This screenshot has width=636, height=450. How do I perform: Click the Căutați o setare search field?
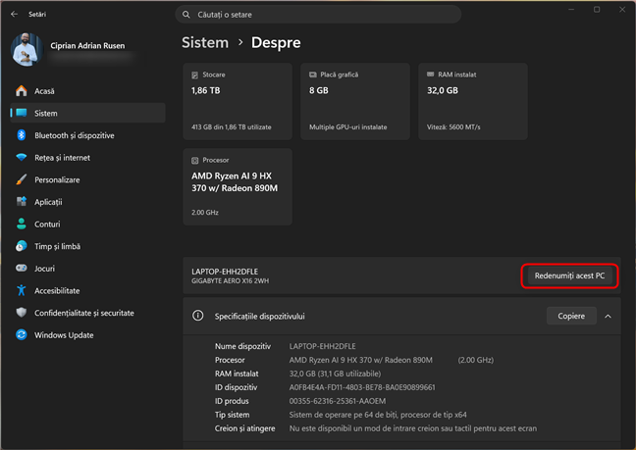coord(318,15)
